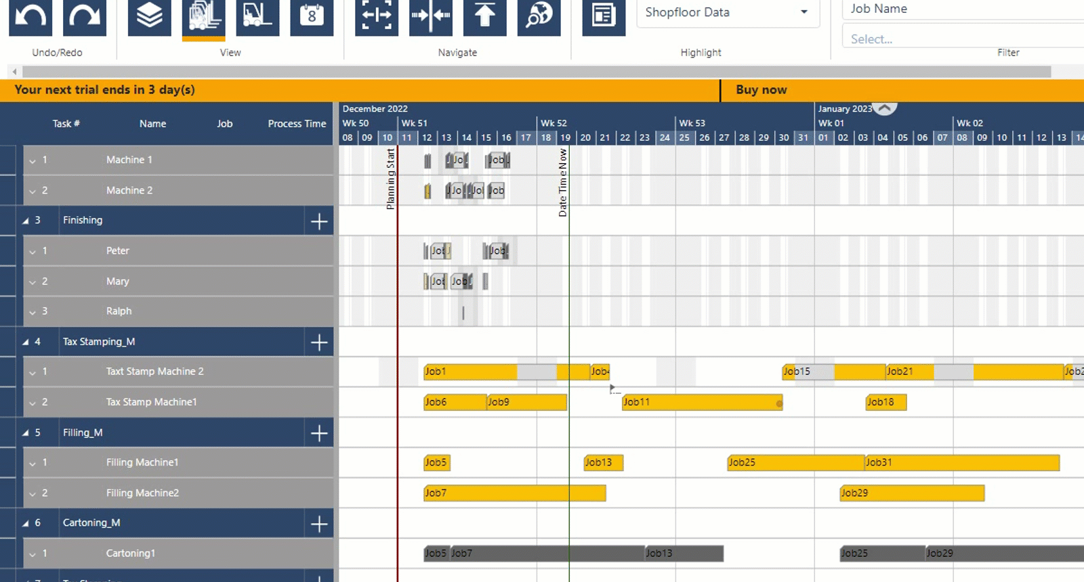Select the gray Job25 bar on Cartoning1
This screenshot has height=582, width=1084.
point(883,554)
